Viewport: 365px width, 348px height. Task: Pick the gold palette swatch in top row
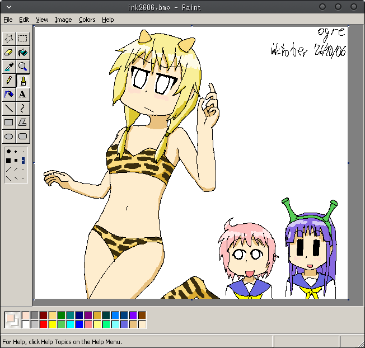pyautogui.click(x=97, y=316)
